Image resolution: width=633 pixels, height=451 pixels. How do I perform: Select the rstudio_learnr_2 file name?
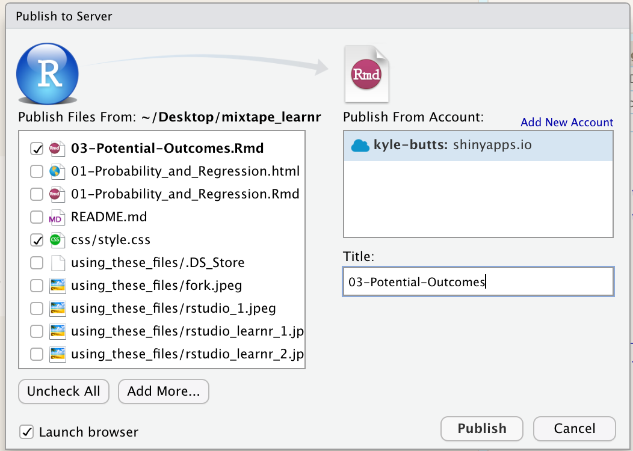point(187,354)
